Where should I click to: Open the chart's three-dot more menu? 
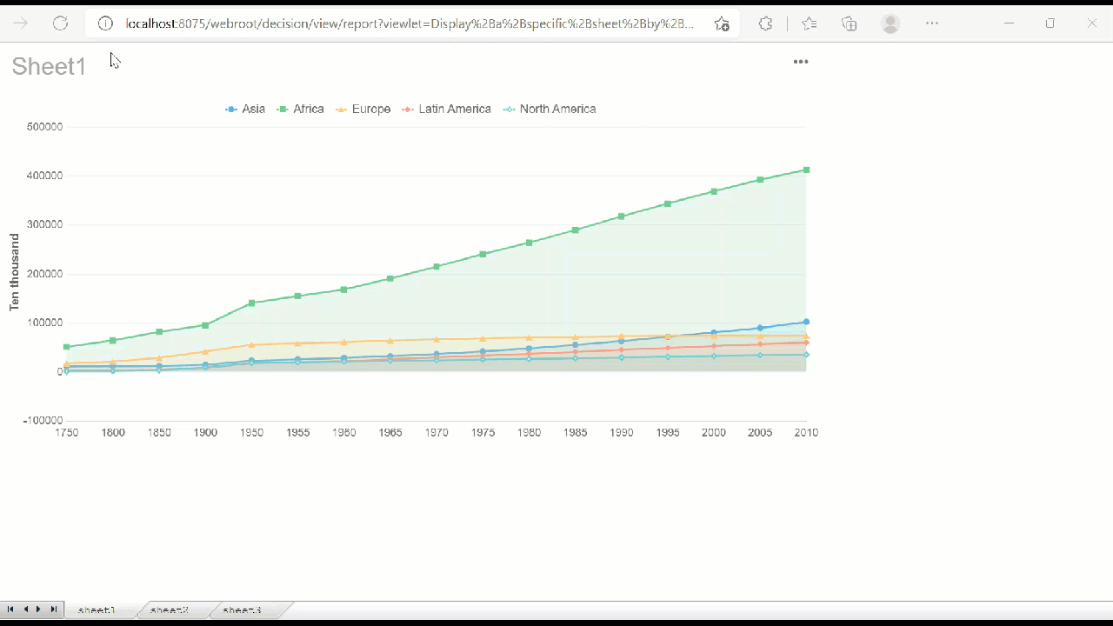(801, 62)
